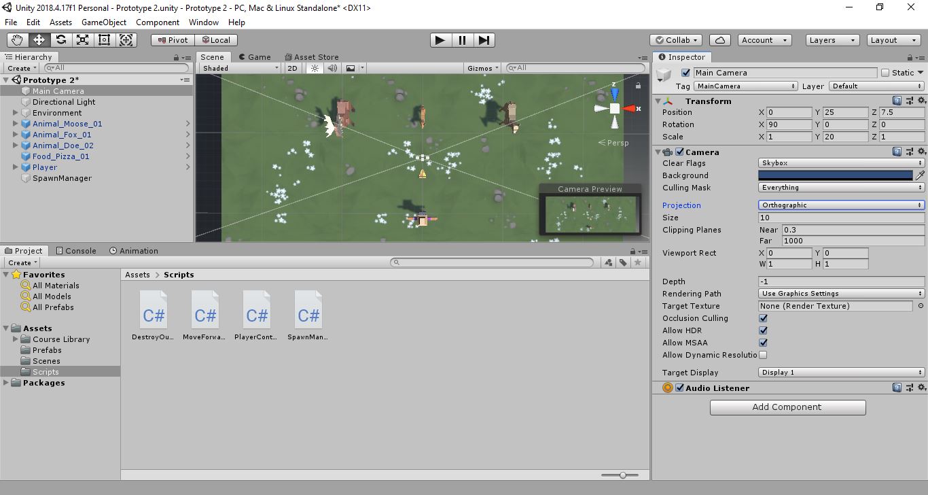The height and width of the screenshot is (495, 928).
Task: Start Play mode with Play button
Action: click(x=440, y=40)
